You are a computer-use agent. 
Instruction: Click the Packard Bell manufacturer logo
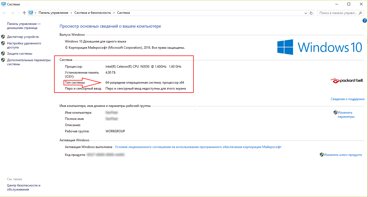[347, 80]
